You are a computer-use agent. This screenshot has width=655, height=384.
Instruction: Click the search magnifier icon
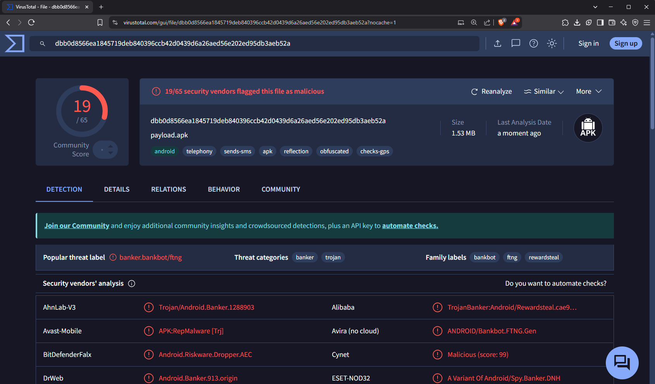[x=43, y=44]
